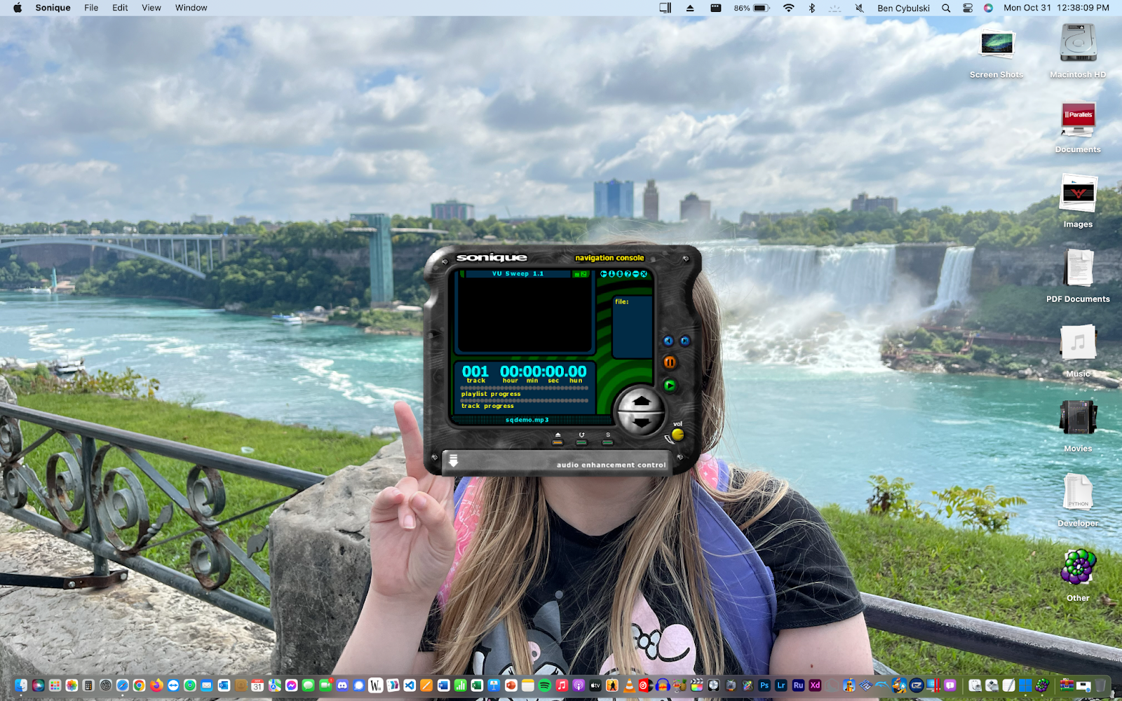Open Finder from the Dock
The image size is (1122, 701).
coord(21,686)
